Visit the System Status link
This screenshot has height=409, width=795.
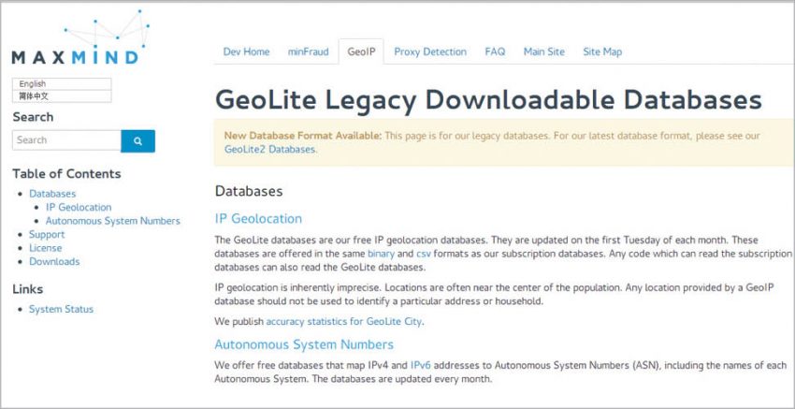click(61, 309)
